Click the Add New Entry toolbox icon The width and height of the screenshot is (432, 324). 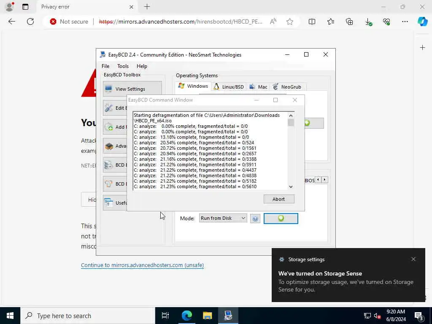pos(109,127)
